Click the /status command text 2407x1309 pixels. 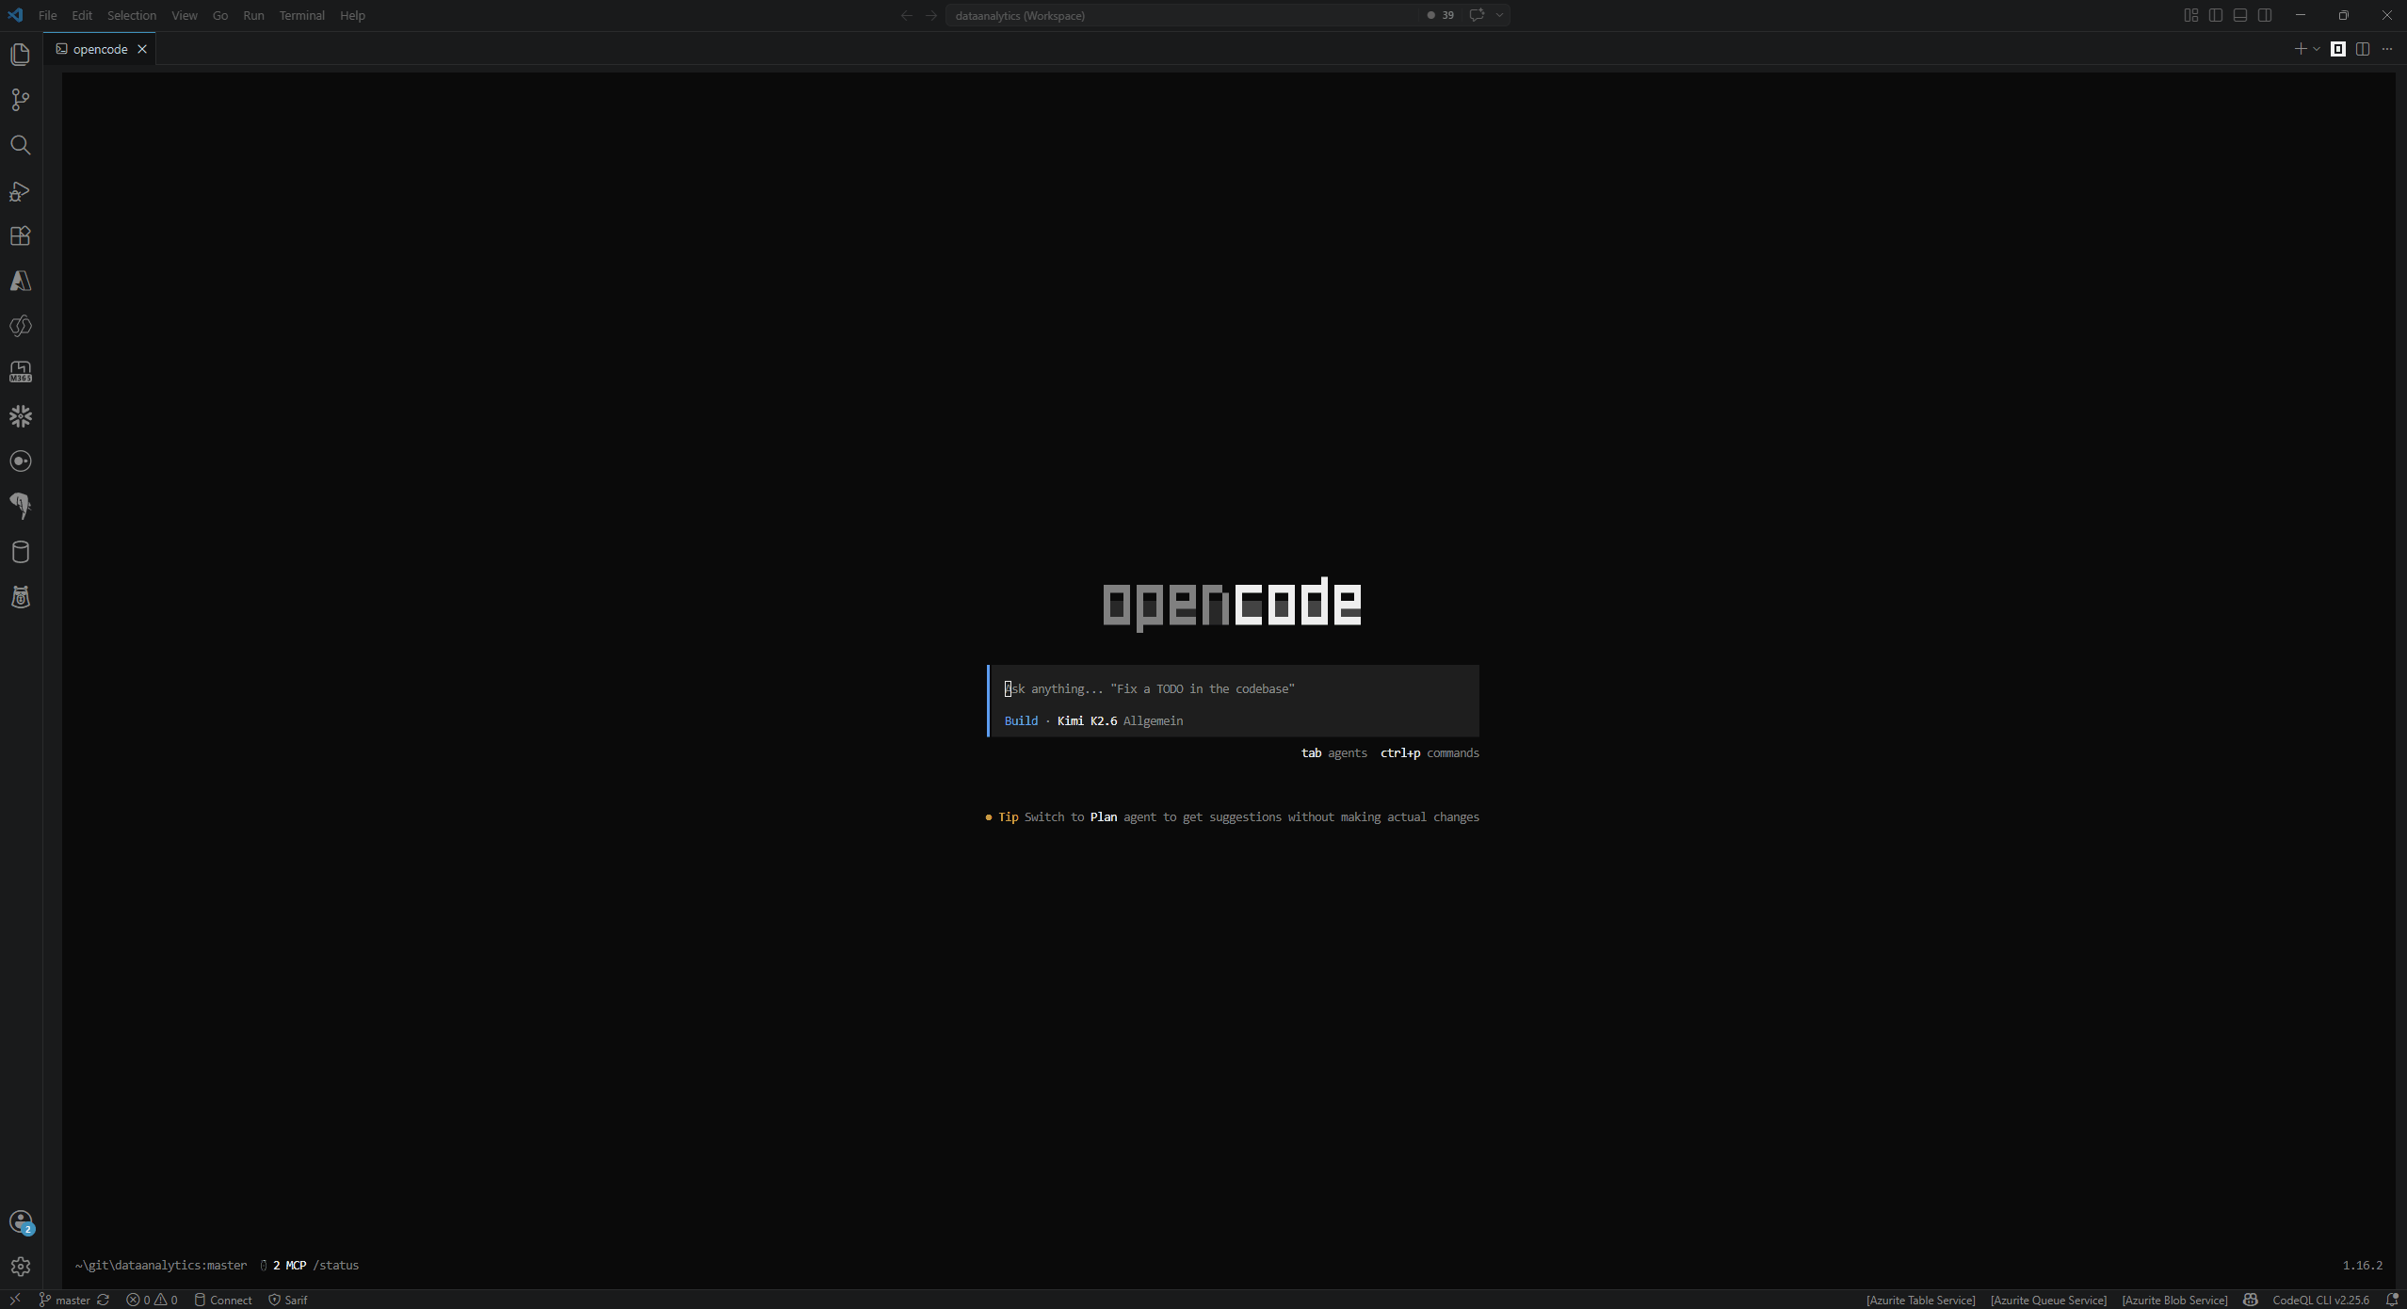tap(336, 1265)
